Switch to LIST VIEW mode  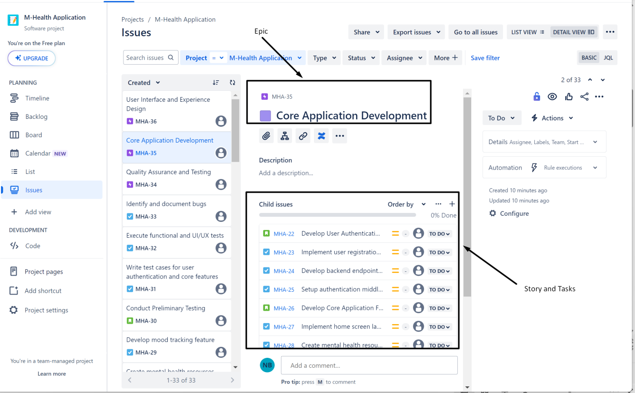pyautogui.click(x=527, y=32)
